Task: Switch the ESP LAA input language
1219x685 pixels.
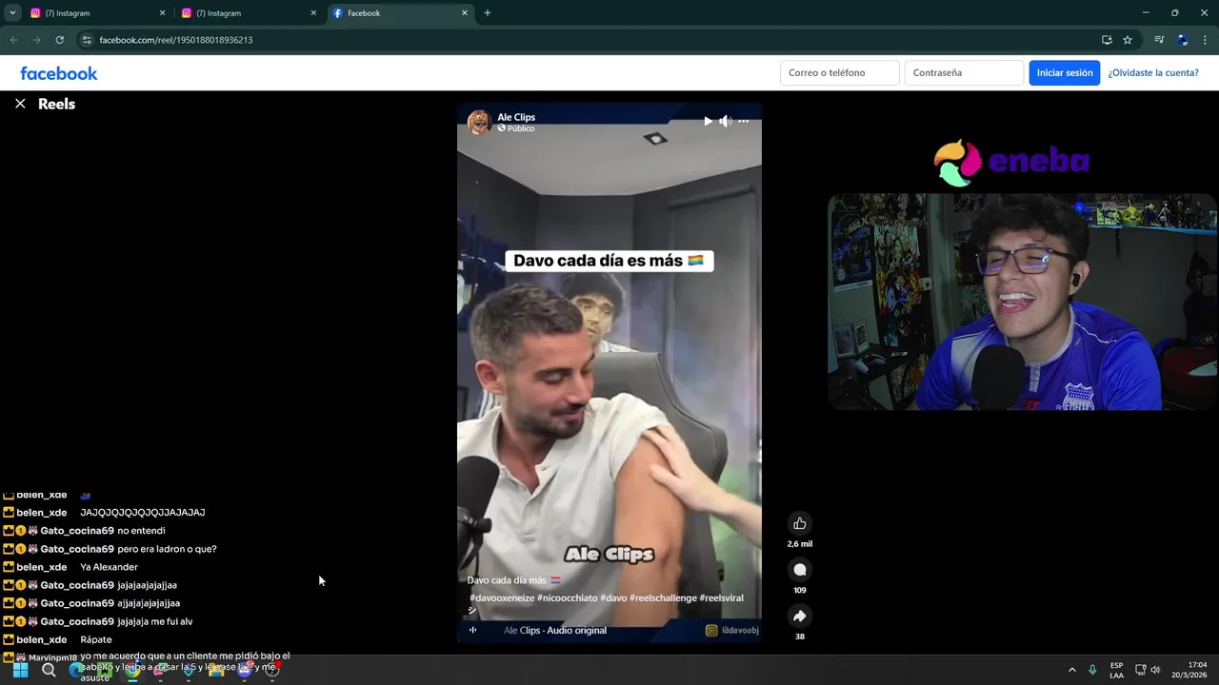Action: point(1116,670)
